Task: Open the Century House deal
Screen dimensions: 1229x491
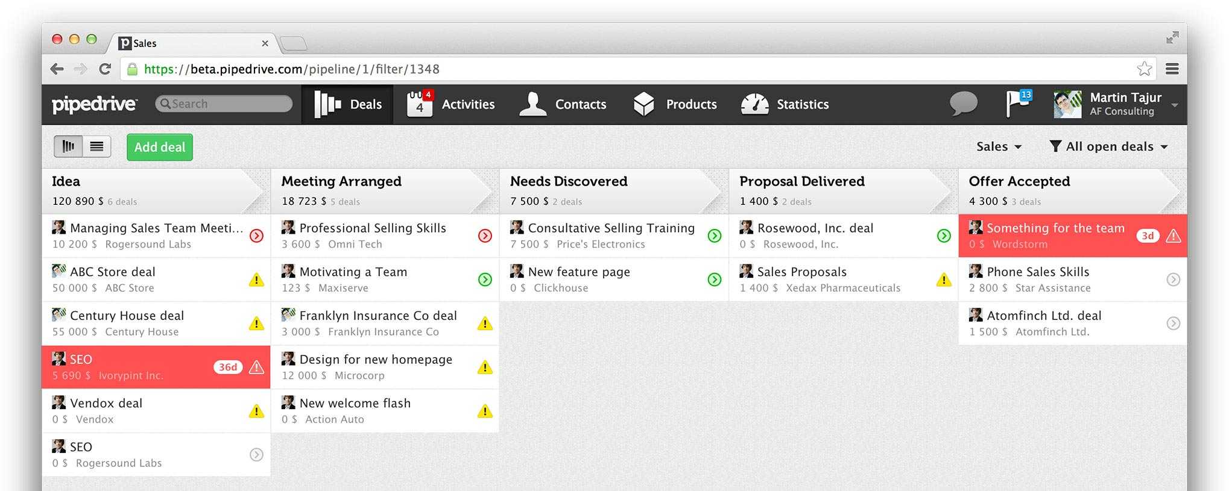Action: (156, 324)
